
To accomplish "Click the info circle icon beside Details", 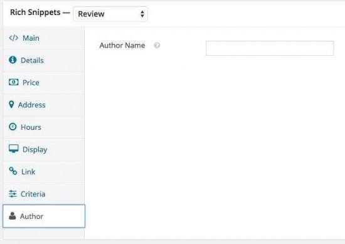I will [13, 60].
